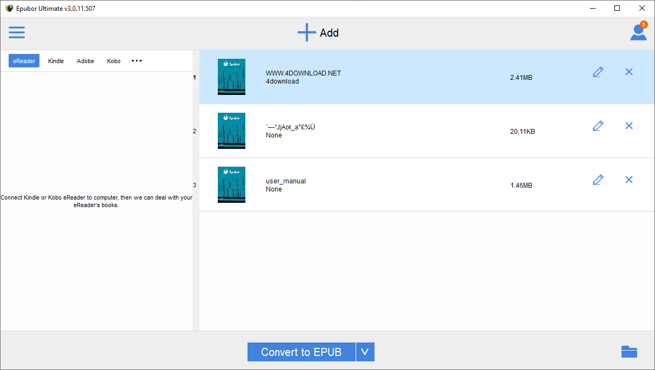This screenshot has height=370, width=655.
Task: Click the user_manual title text
Action: point(286,181)
